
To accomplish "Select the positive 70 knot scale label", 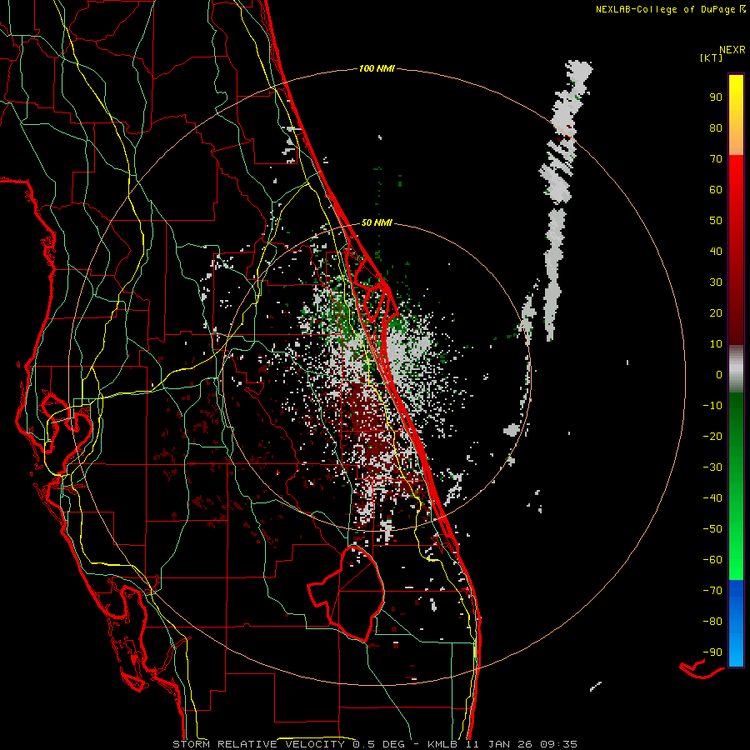I will coord(716,159).
